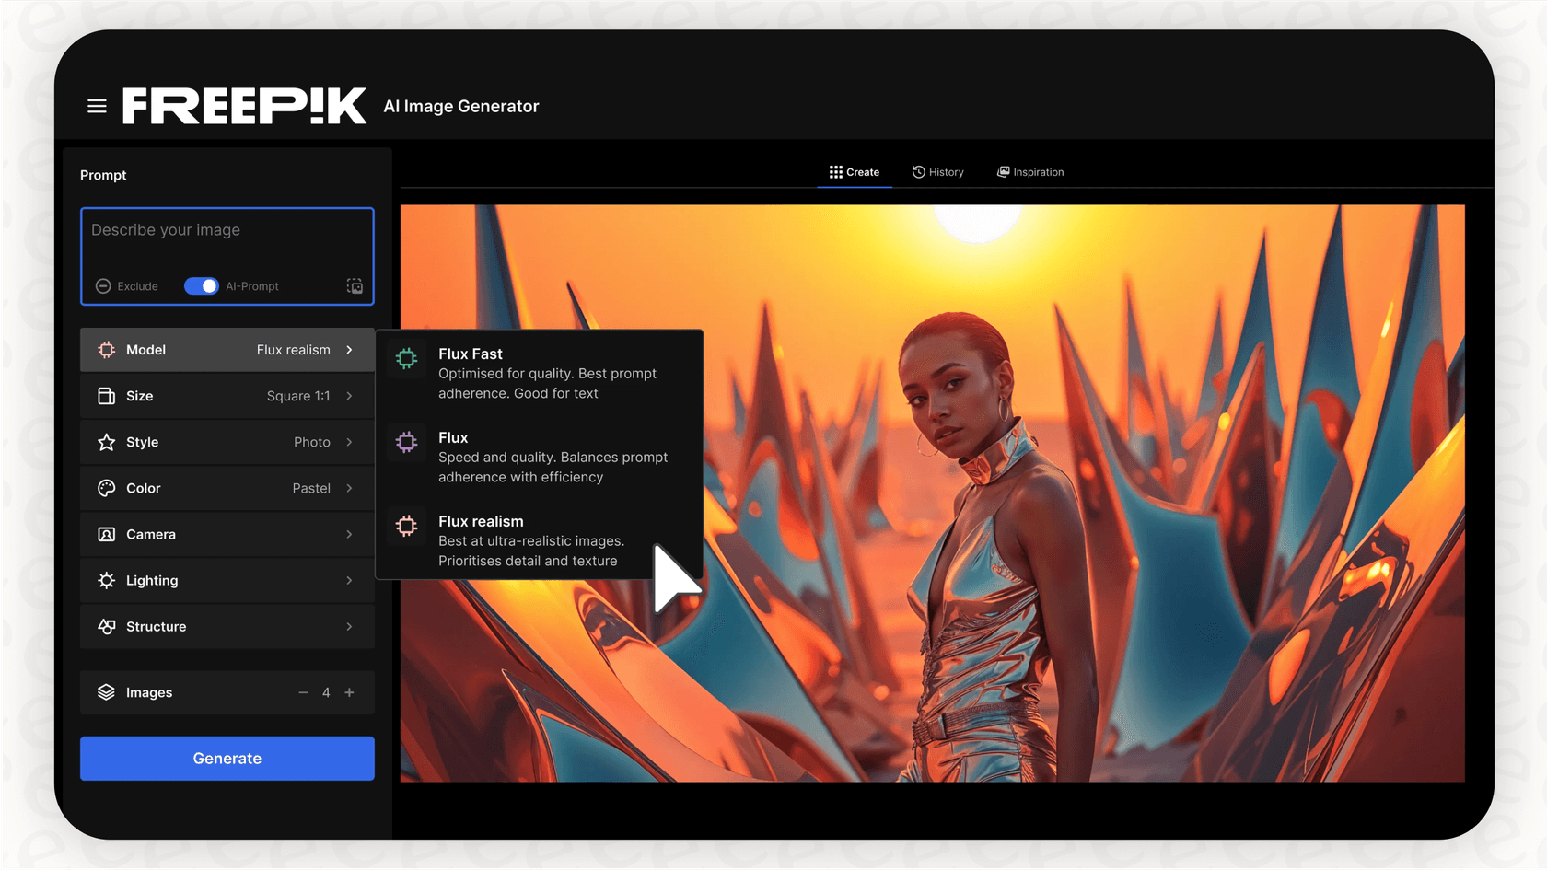Increase the Images count with plus
Image resolution: width=1547 pixels, height=870 pixels.
click(349, 692)
